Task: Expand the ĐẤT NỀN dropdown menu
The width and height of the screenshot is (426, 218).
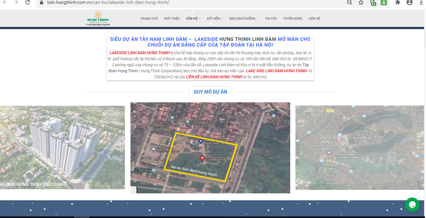Action: [x=215, y=18]
